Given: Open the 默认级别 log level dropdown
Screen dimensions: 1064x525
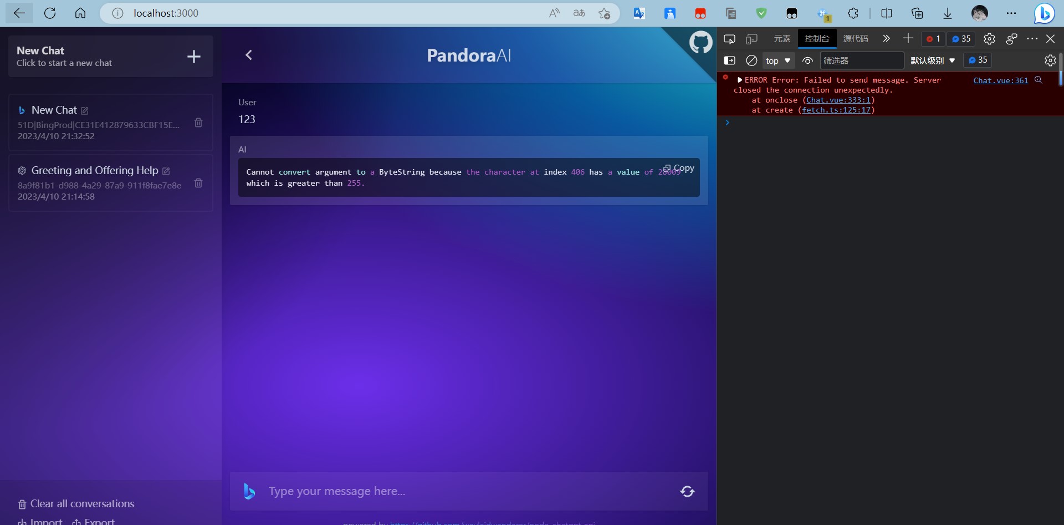Looking at the screenshot, I should click(x=933, y=60).
